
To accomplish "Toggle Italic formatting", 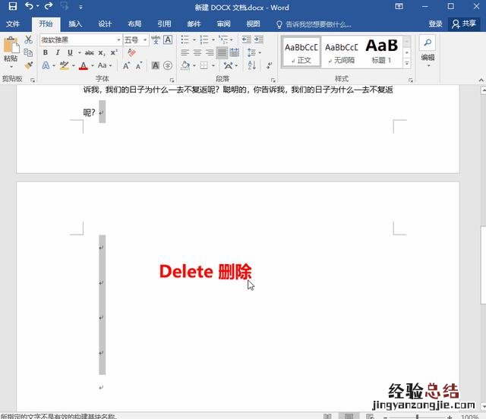I will [x=58, y=52].
